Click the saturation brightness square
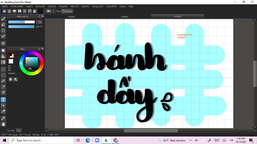Viewport: 257px width, 144px height. click(32, 63)
